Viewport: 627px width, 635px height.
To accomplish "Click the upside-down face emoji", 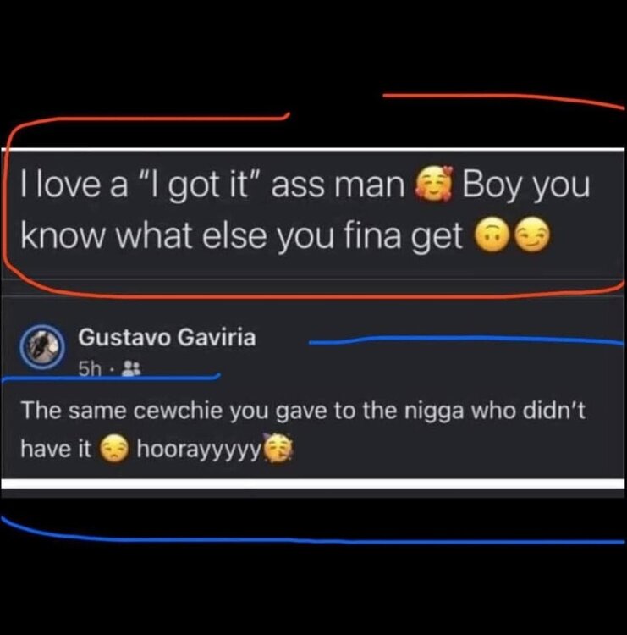I will [x=492, y=235].
